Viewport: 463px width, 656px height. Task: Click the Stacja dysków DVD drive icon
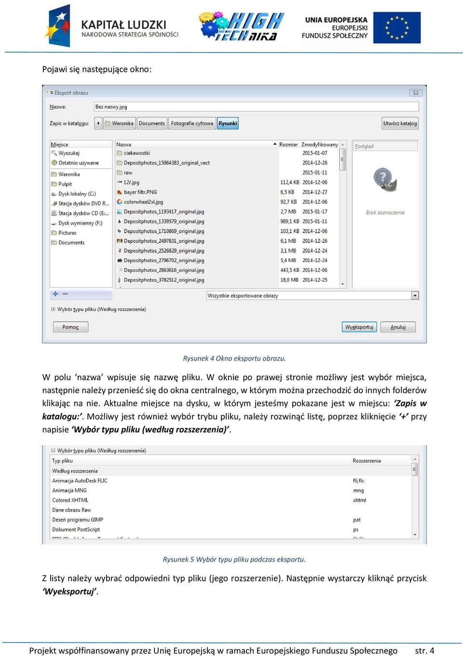tap(54, 203)
